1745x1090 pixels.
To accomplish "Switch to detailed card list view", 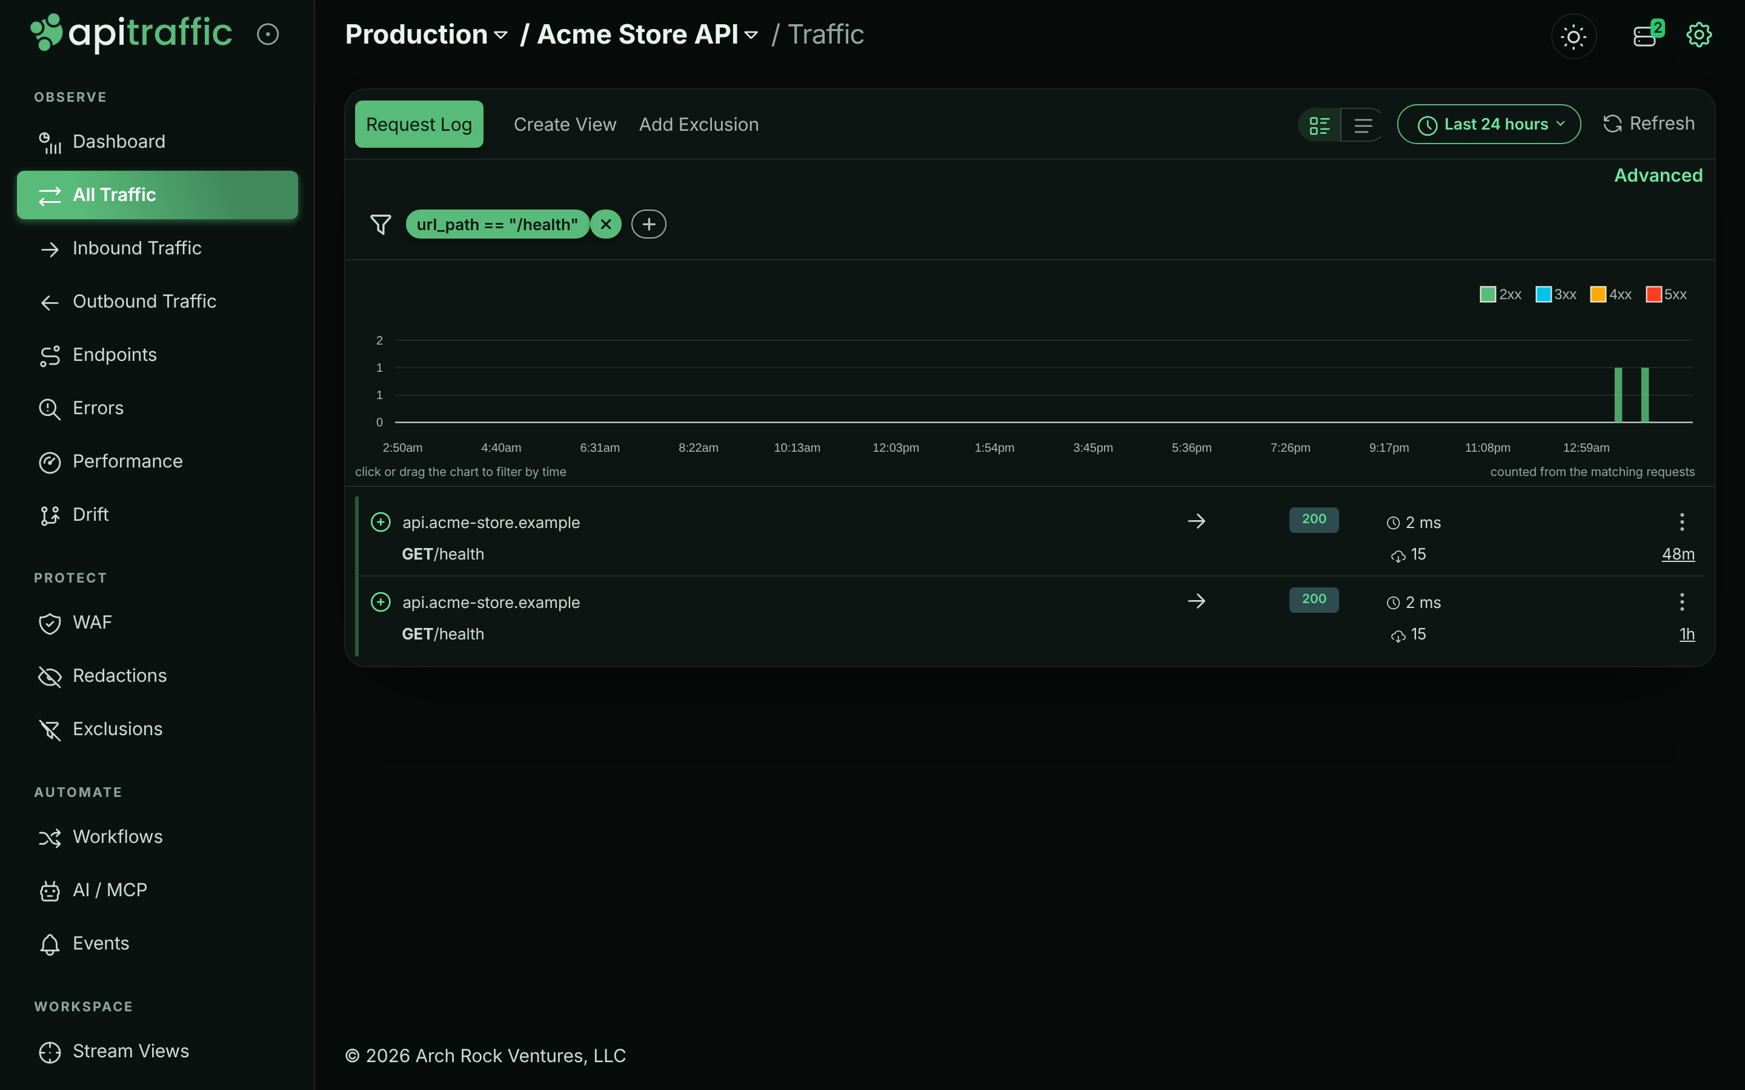I will pyautogui.click(x=1319, y=125).
